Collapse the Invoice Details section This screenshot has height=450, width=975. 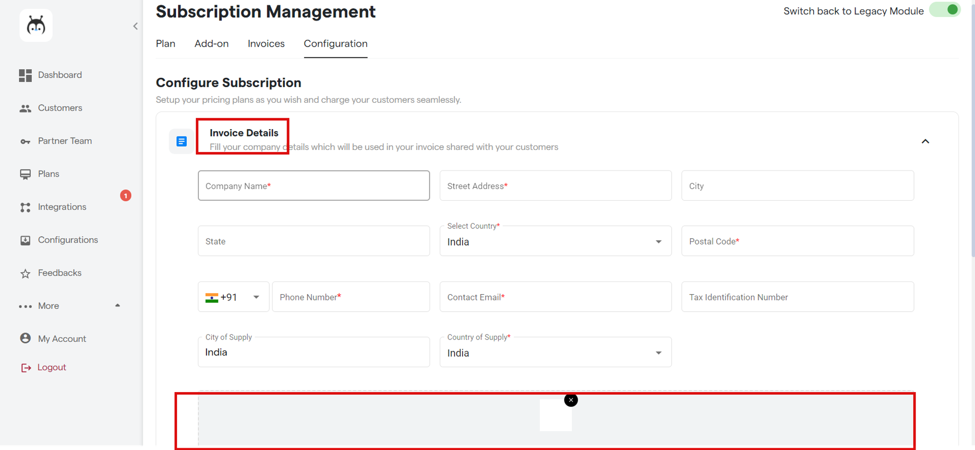(925, 141)
